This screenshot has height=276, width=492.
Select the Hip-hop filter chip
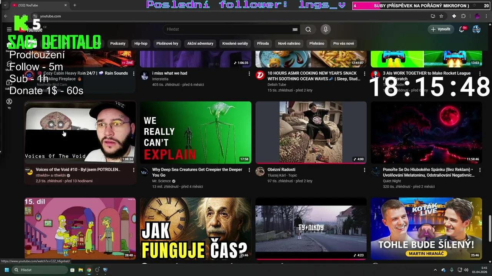coord(141,44)
